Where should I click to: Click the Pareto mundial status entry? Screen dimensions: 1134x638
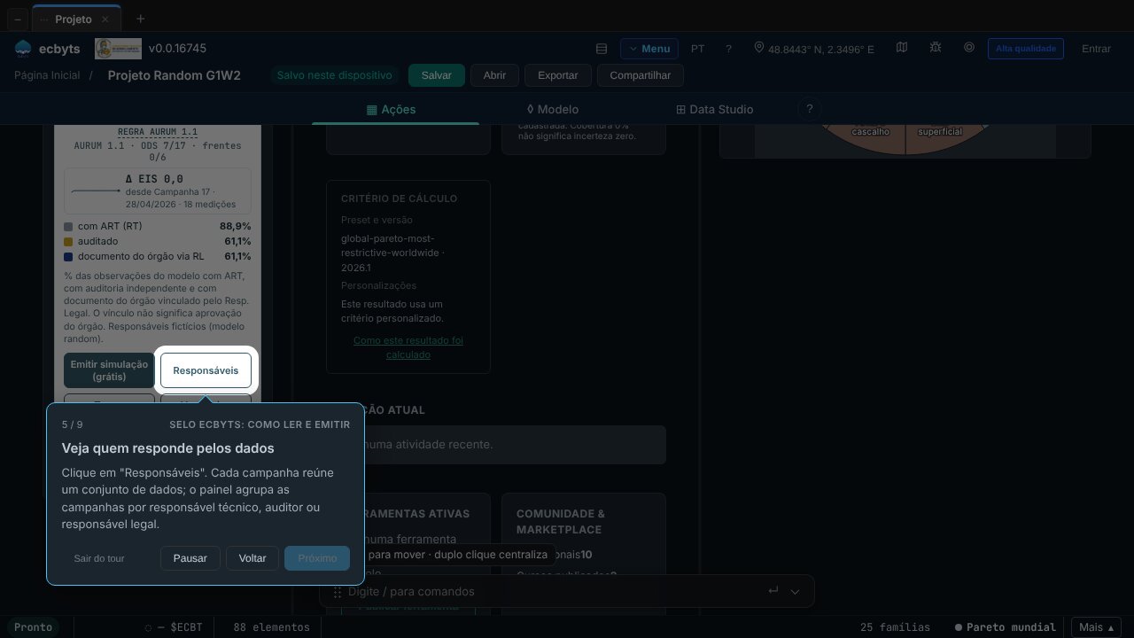pyautogui.click(x=1006, y=627)
